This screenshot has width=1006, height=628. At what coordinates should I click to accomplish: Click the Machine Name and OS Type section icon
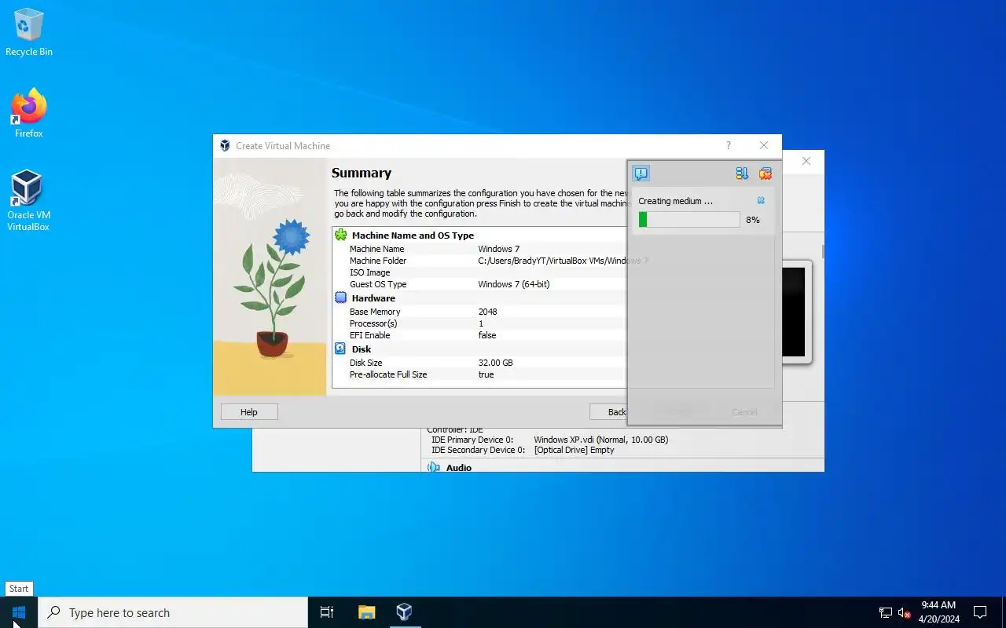click(341, 235)
